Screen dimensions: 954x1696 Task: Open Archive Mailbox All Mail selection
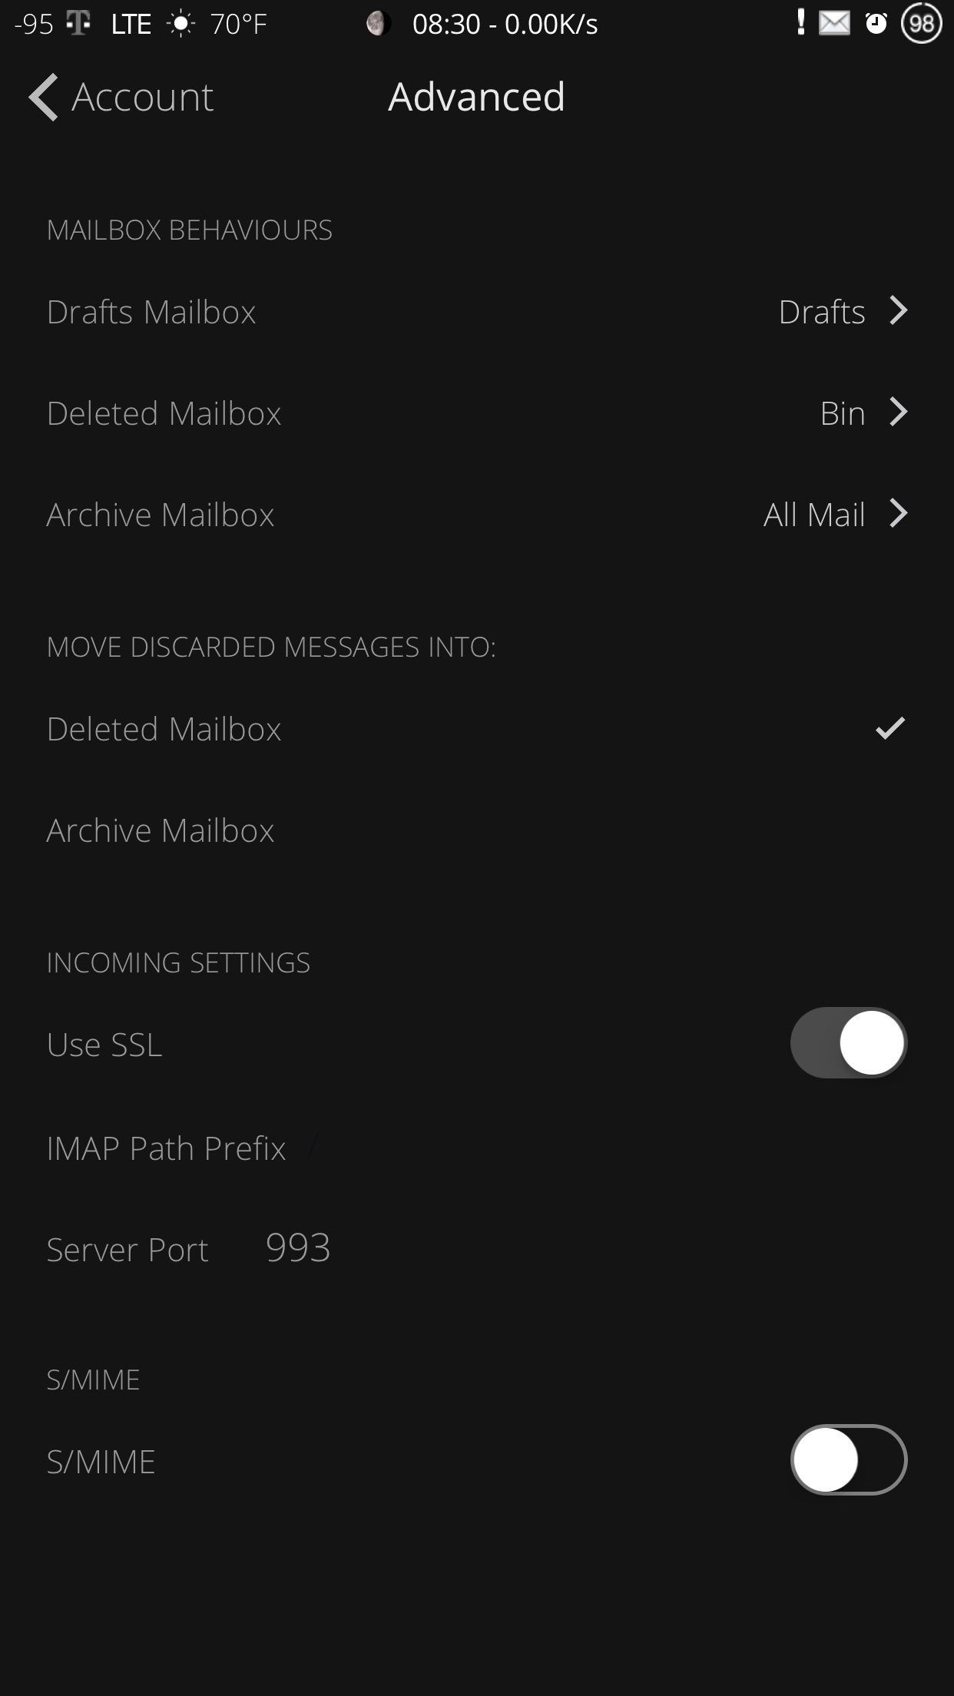point(477,515)
